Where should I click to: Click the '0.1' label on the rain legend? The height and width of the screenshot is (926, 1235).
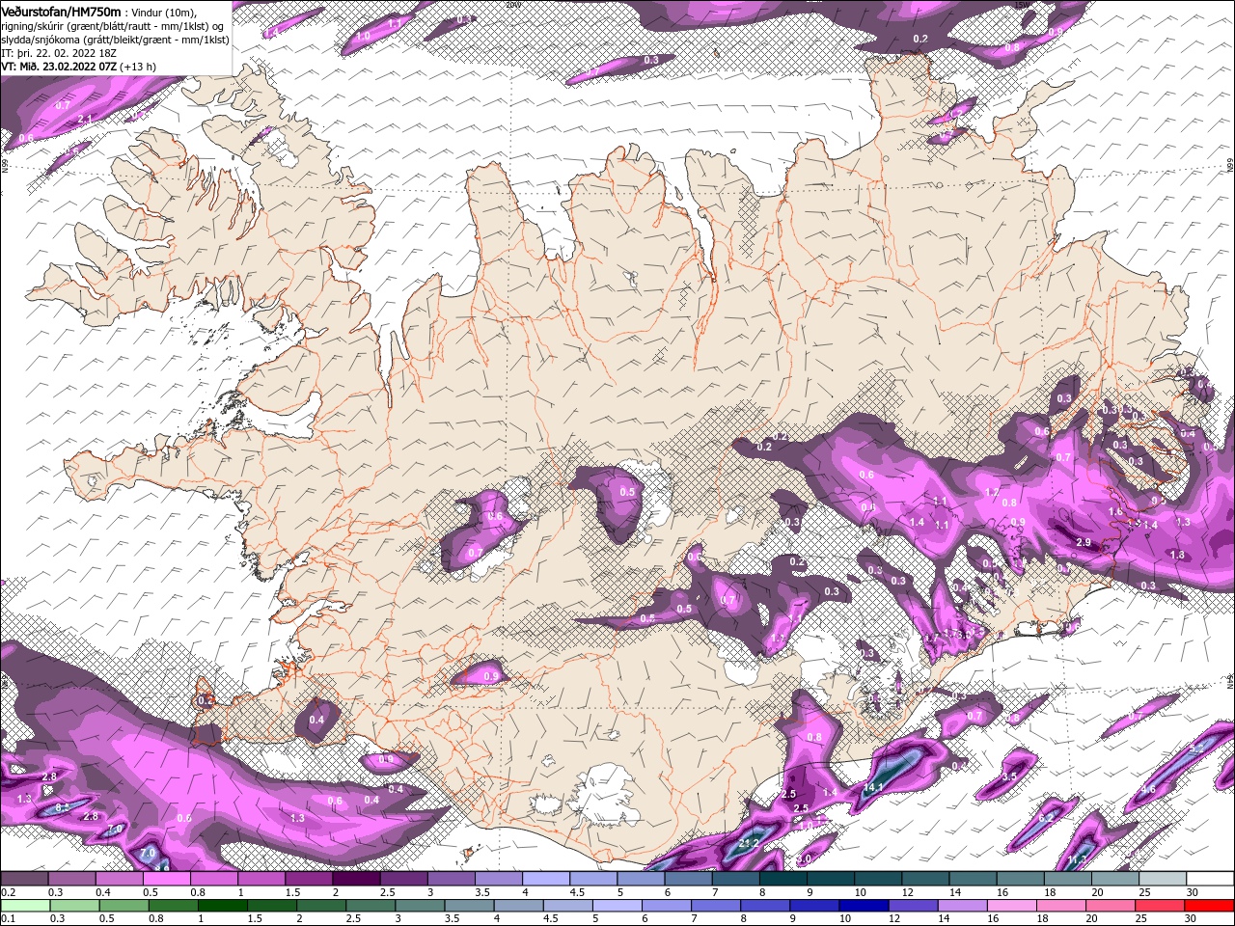pyautogui.click(x=8, y=919)
